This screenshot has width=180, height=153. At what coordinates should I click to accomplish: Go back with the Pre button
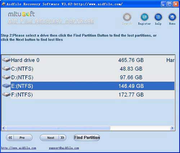pyautogui.click(x=19, y=138)
